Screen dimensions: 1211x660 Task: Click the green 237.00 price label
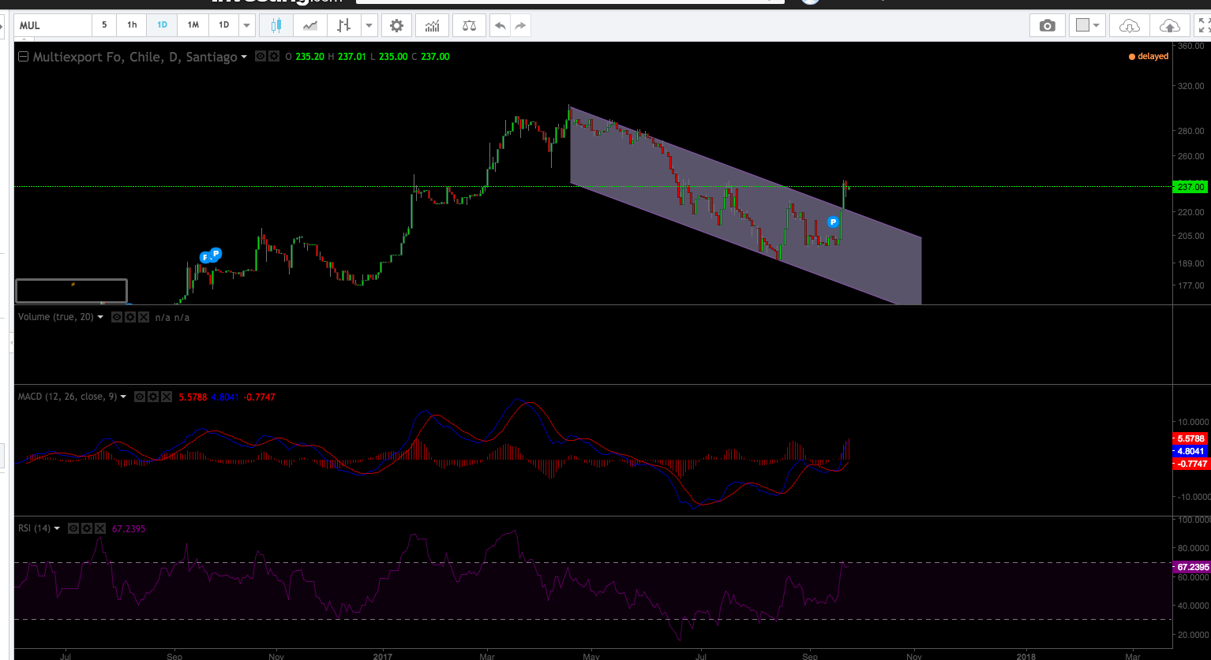[x=1190, y=187]
